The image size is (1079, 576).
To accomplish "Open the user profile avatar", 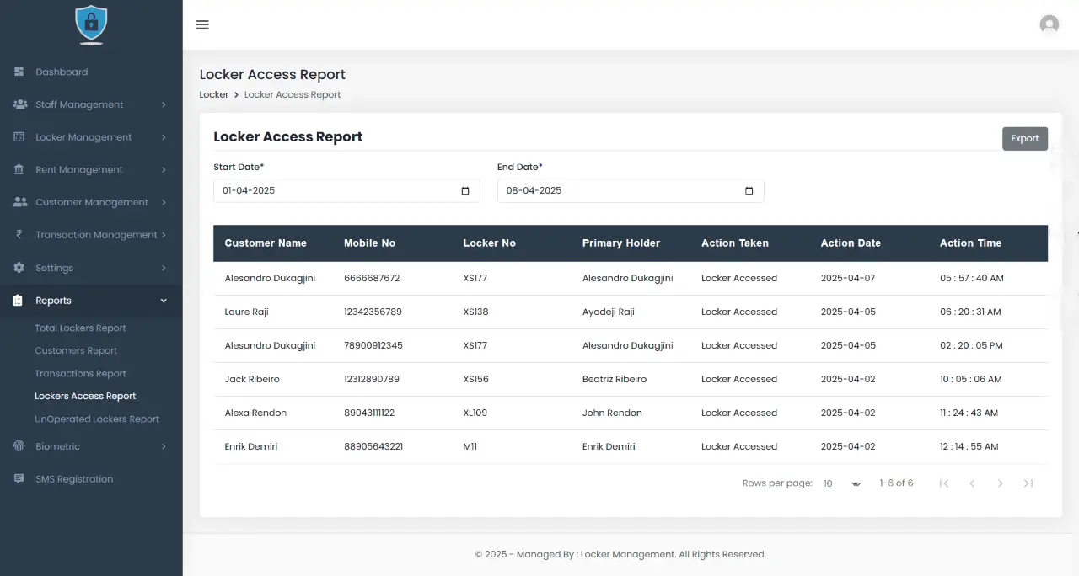I will click(1049, 24).
